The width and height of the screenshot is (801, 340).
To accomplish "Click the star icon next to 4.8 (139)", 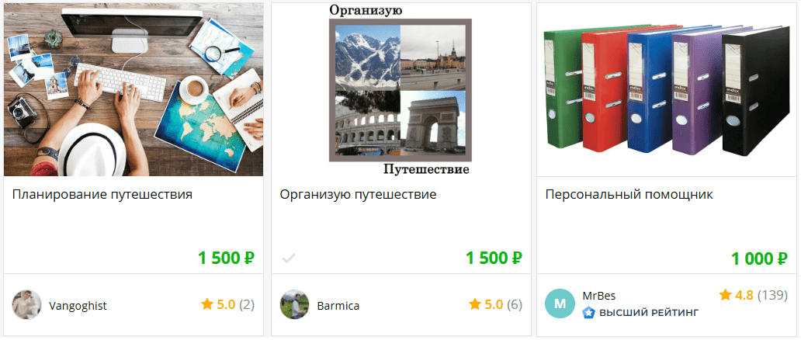I will tap(725, 294).
